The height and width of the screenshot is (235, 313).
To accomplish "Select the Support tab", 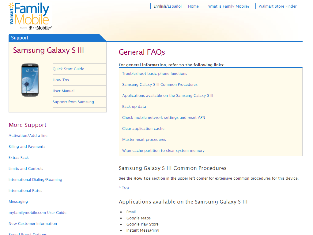I will 20,38.
